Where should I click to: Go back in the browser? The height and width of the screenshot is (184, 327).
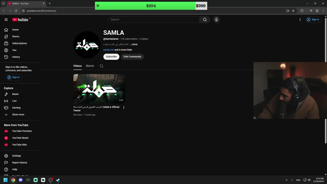(4, 11)
